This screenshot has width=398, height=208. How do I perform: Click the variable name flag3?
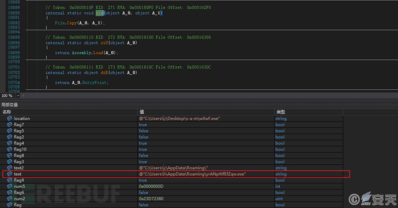19,161
